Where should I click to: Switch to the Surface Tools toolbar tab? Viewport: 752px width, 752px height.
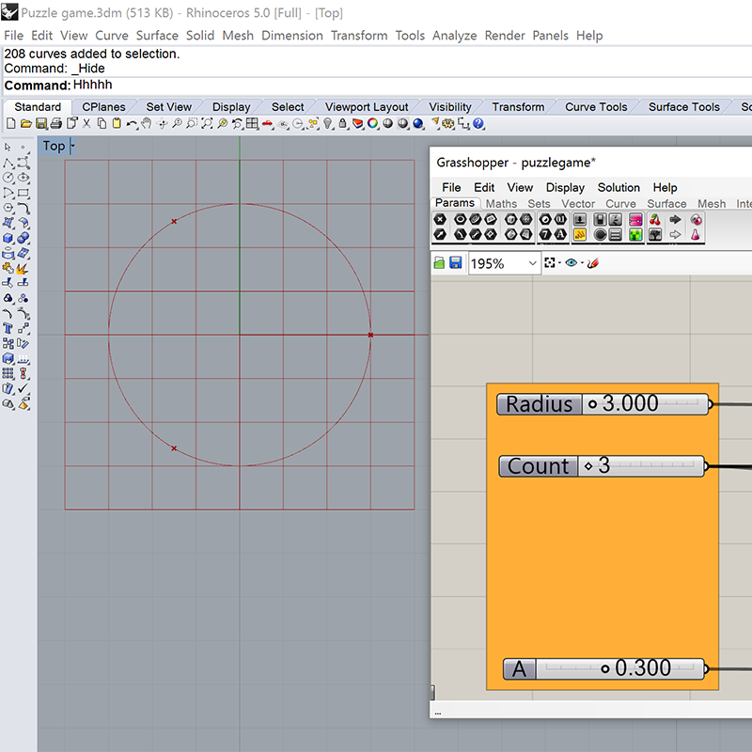(684, 107)
